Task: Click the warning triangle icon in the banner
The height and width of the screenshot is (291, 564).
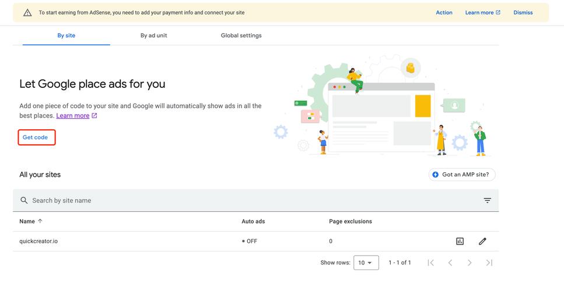Action: click(x=27, y=13)
